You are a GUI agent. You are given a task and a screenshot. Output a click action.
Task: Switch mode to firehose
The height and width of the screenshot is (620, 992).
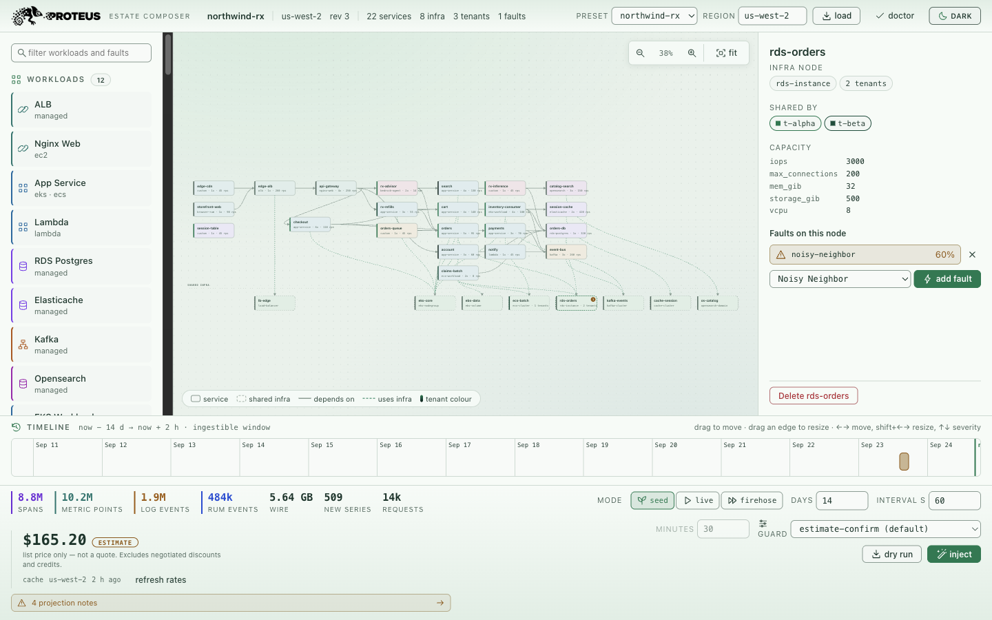(x=752, y=500)
